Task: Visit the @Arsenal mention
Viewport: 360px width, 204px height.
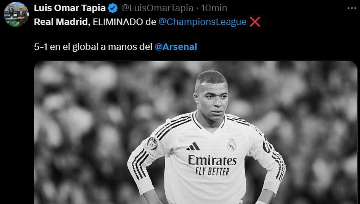Action: [176, 47]
